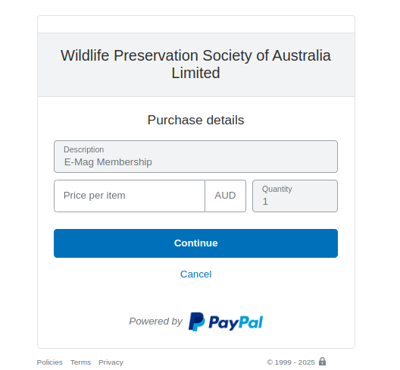Viewport: 400px width, 370px height.
Task: Click the © 1999 - 2025 copyright text
Action: (x=291, y=362)
